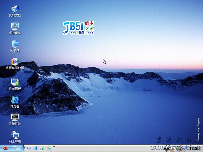Click the show desktop quick launch icon
Viewport: 203px width, 152px height.
pyautogui.click(x=29, y=148)
